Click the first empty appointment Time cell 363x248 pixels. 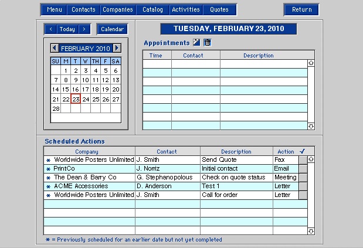click(x=157, y=64)
